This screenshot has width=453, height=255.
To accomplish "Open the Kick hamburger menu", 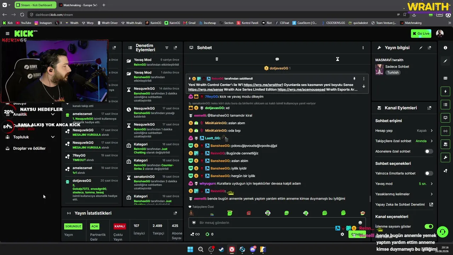I will click(7, 34).
